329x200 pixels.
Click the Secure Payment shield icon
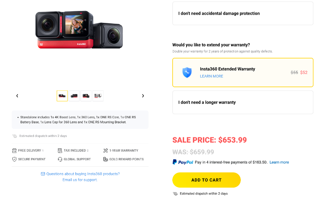coord(15,159)
